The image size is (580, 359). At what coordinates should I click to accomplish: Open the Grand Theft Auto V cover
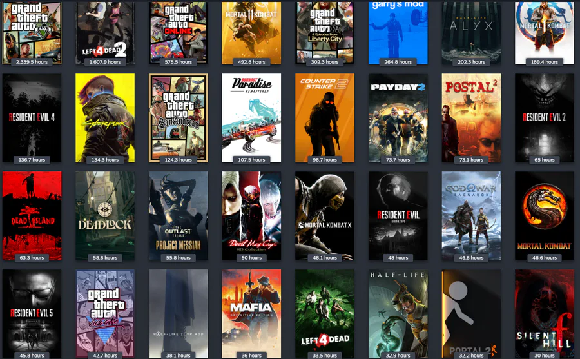pyautogui.click(x=32, y=33)
